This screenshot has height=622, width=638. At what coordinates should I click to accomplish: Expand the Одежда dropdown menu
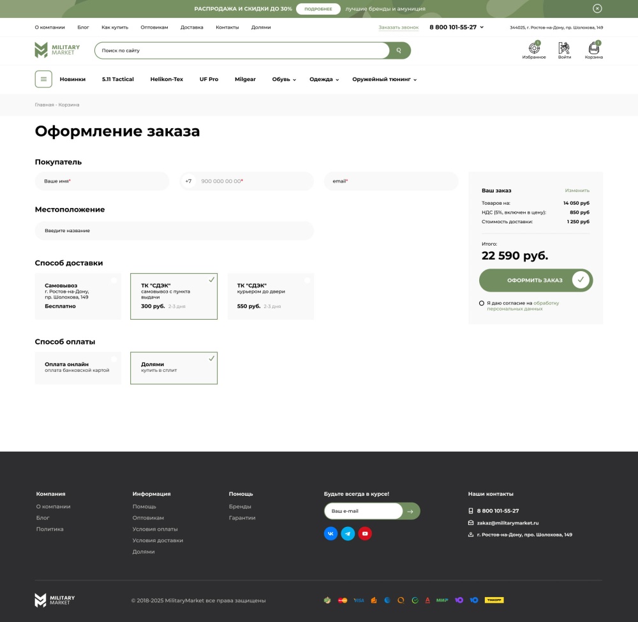click(x=323, y=79)
